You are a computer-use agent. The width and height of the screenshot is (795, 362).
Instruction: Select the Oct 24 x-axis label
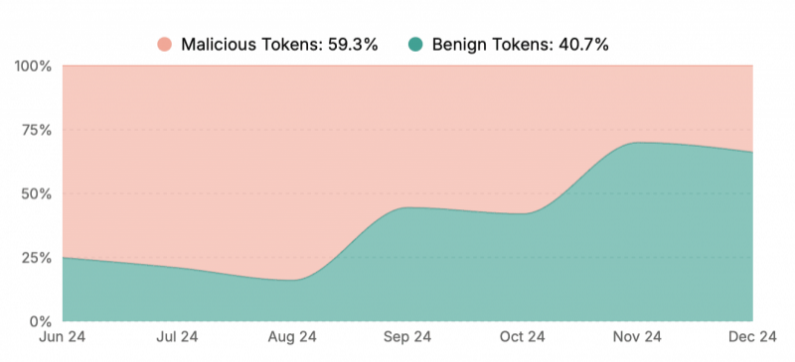523,337
